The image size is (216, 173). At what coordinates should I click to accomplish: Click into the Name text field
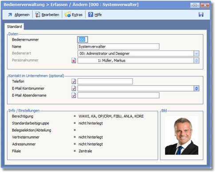(x=118, y=46)
